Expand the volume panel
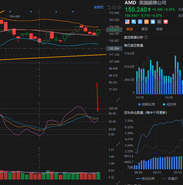The image size is (183, 185). click(x=118, y=183)
